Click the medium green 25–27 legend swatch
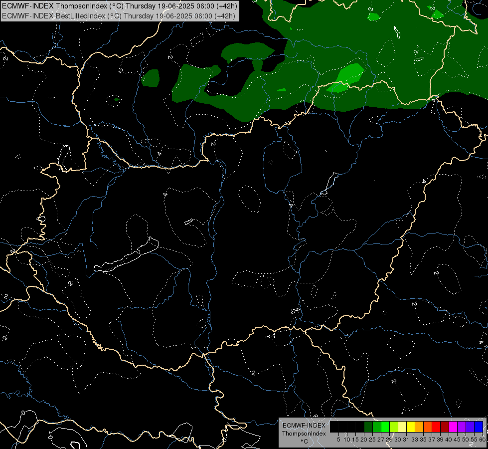This screenshot has width=488, height=449. click(x=377, y=427)
